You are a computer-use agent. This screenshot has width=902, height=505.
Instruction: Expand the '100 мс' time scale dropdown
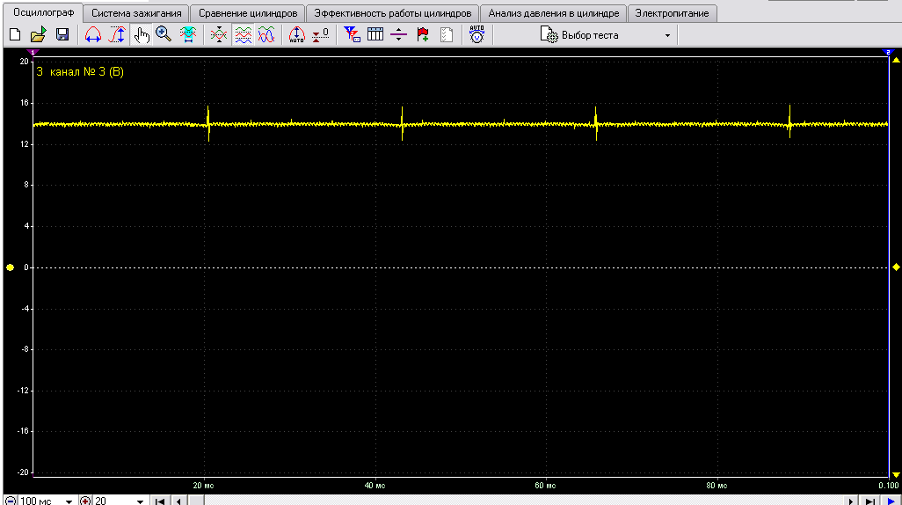click(69, 501)
